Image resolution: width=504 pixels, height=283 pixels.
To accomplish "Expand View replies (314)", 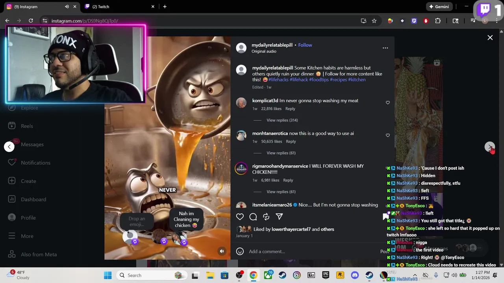I will (282, 120).
